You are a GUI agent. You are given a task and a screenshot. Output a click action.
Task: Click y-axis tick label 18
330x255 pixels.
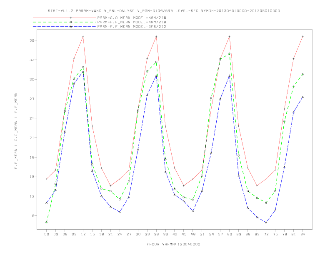32,157
